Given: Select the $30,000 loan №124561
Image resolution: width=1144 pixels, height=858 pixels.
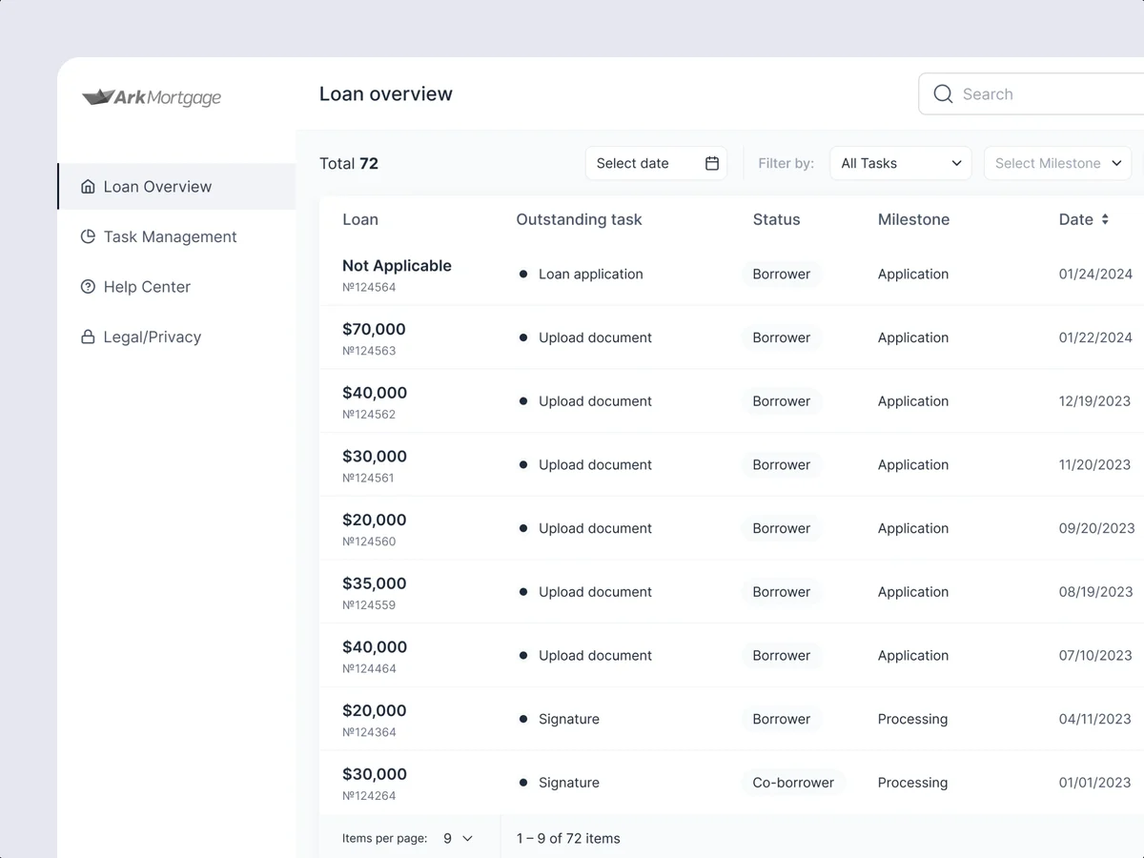Looking at the screenshot, I should (x=375, y=466).
